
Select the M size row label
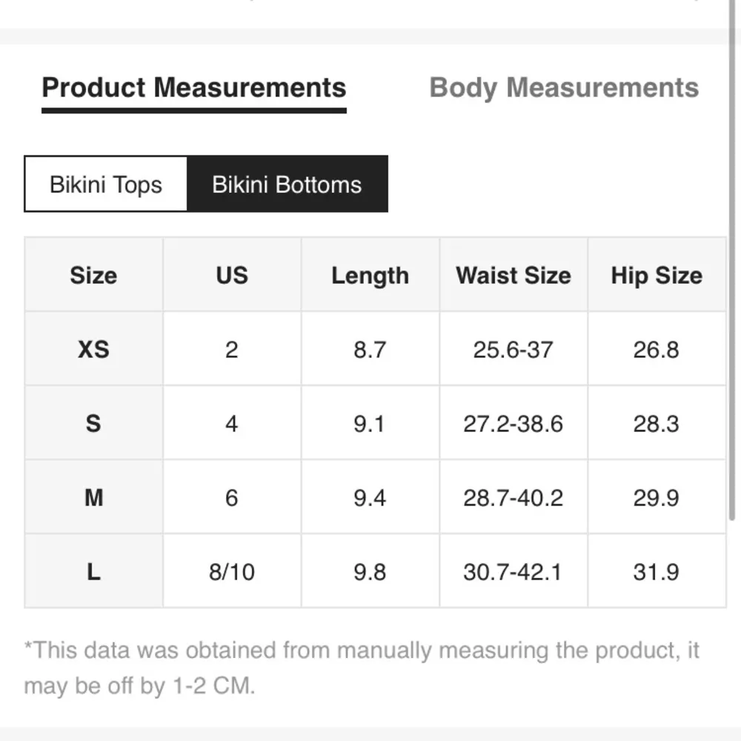coord(93,497)
